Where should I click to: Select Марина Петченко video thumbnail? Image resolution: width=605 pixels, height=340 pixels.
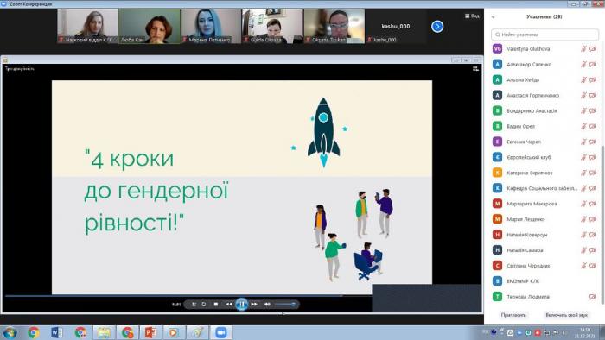(211, 26)
